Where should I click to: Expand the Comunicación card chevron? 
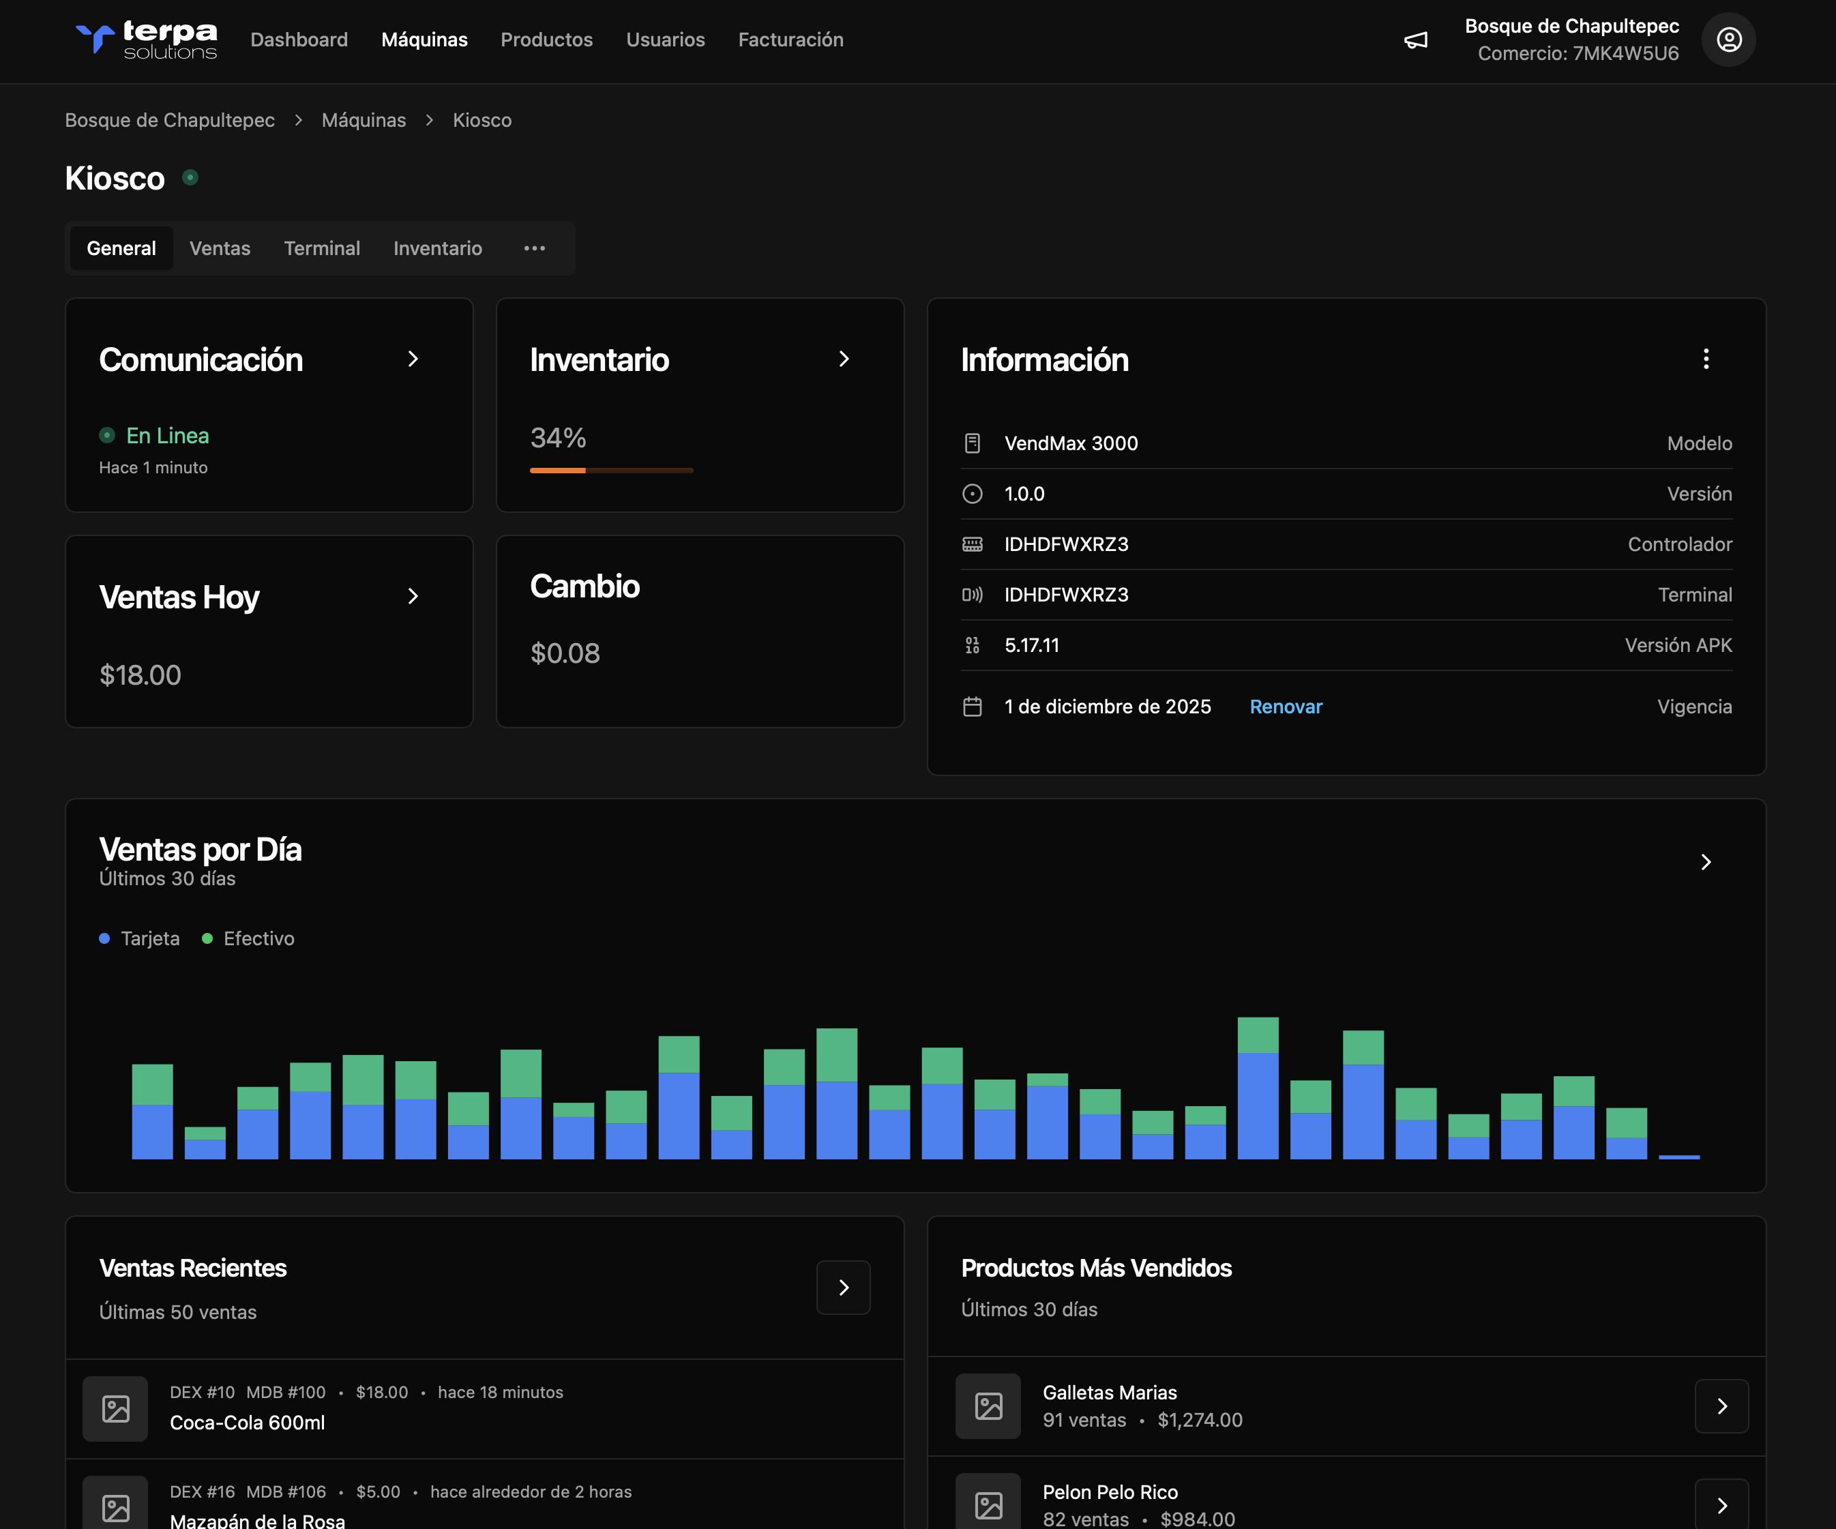(x=413, y=359)
